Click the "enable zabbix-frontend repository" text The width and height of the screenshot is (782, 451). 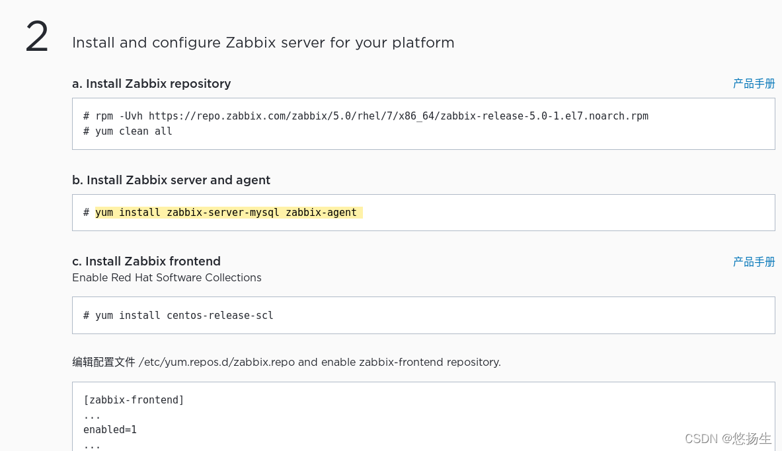click(410, 363)
